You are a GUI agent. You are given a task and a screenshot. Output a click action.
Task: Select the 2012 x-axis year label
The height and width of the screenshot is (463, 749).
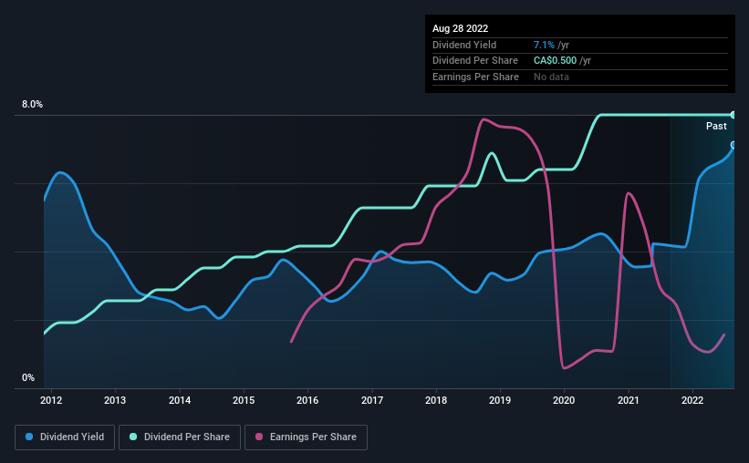click(x=51, y=400)
